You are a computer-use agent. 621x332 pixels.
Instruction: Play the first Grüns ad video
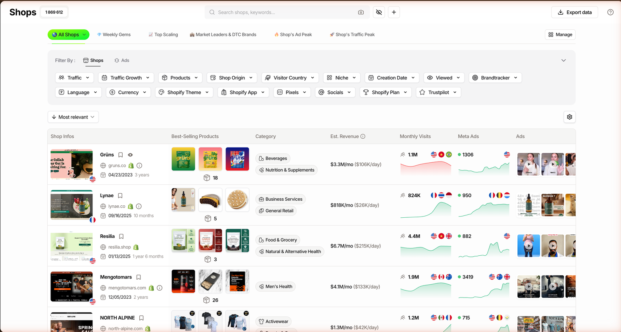coord(529,164)
